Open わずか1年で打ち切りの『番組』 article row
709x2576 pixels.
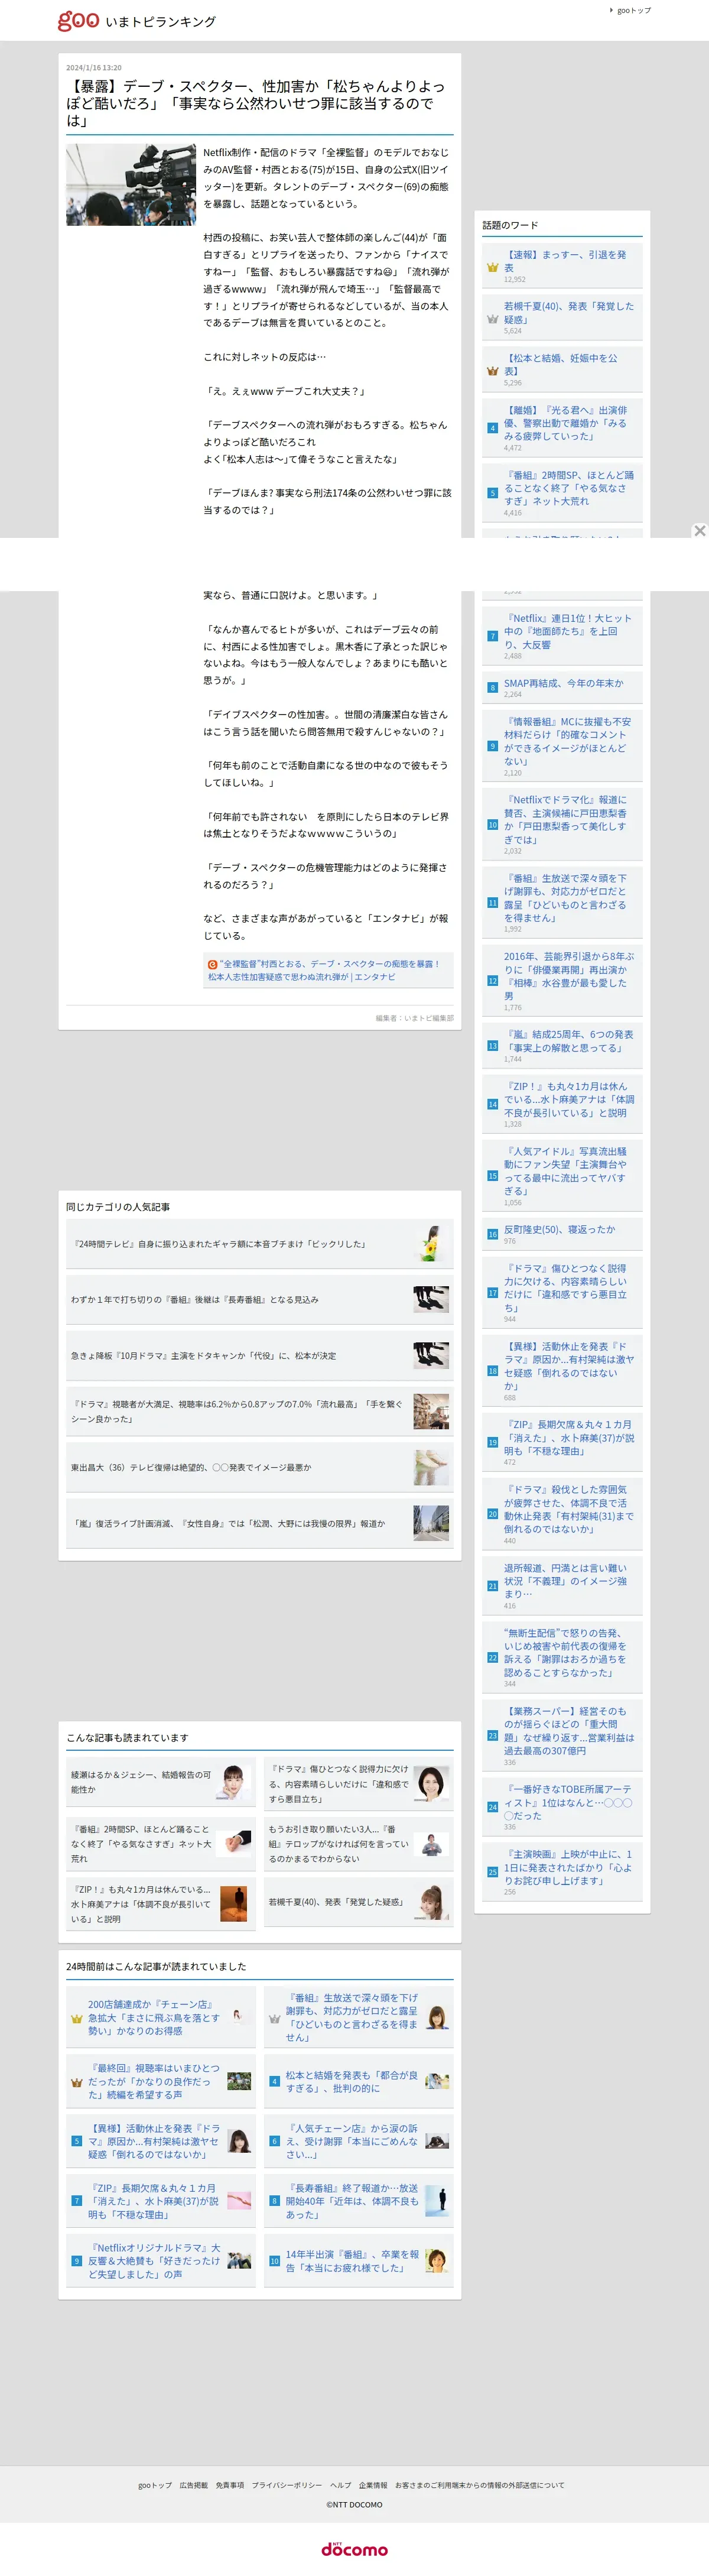click(260, 1300)
